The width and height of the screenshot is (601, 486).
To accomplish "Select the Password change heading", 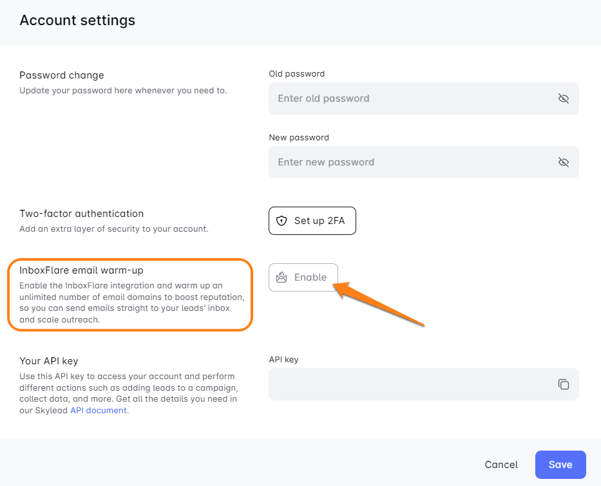I will pyautogui.click(x=62, y=75).
